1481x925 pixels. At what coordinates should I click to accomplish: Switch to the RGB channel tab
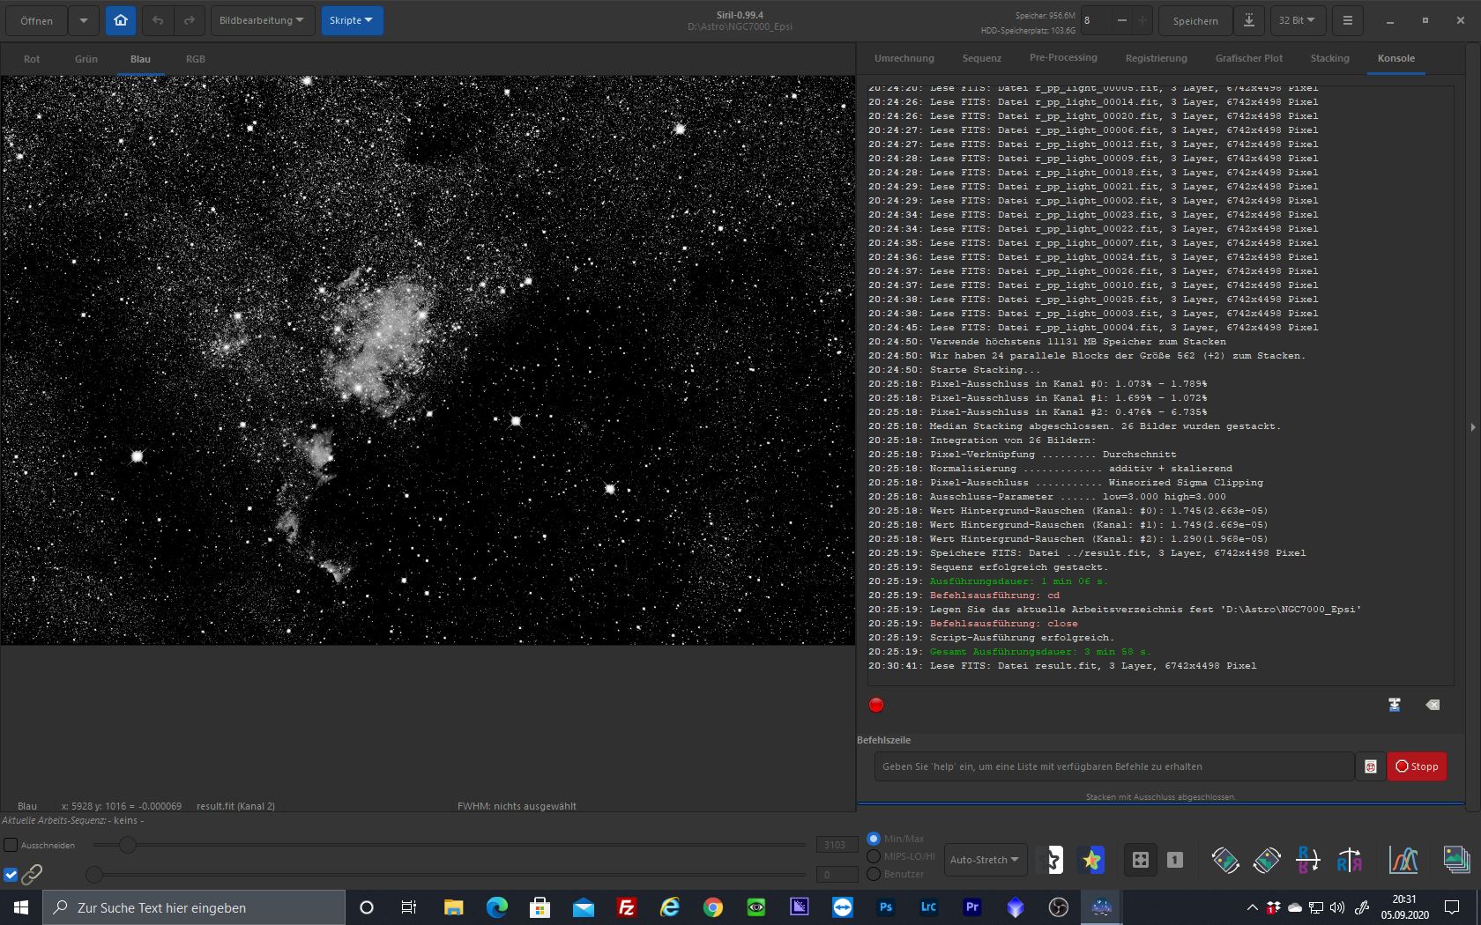tap(196, 59)
